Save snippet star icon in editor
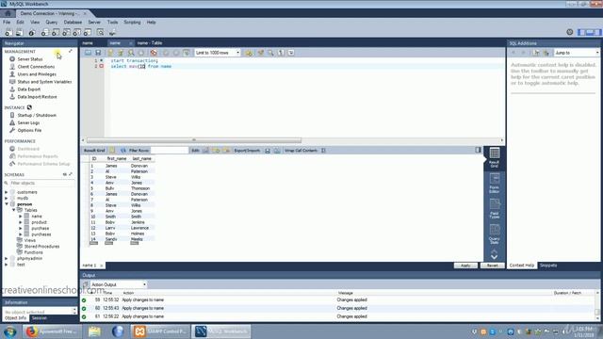Viewport: 603px width, 339px height. (249, 53)
